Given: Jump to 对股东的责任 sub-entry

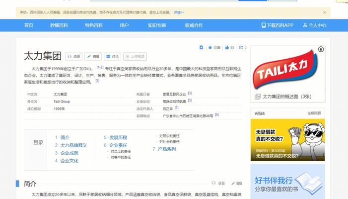Looking at the screenshot, I should [169, 136].
